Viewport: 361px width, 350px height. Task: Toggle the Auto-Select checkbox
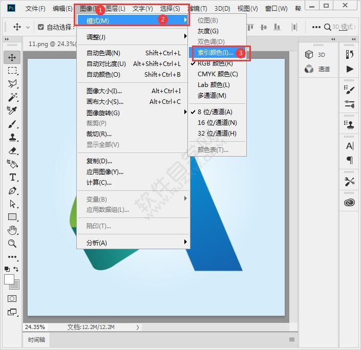41,27
